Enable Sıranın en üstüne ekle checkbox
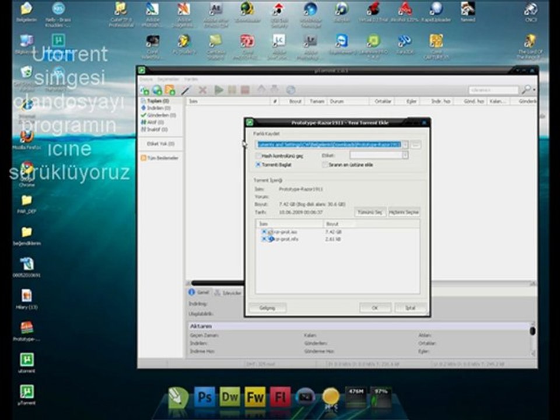 [x=325, y=164]
